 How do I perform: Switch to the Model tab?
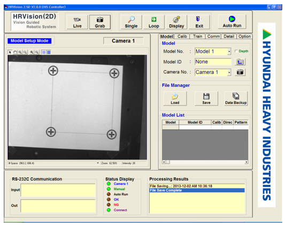pyautogui.click(x=167, y=36)
